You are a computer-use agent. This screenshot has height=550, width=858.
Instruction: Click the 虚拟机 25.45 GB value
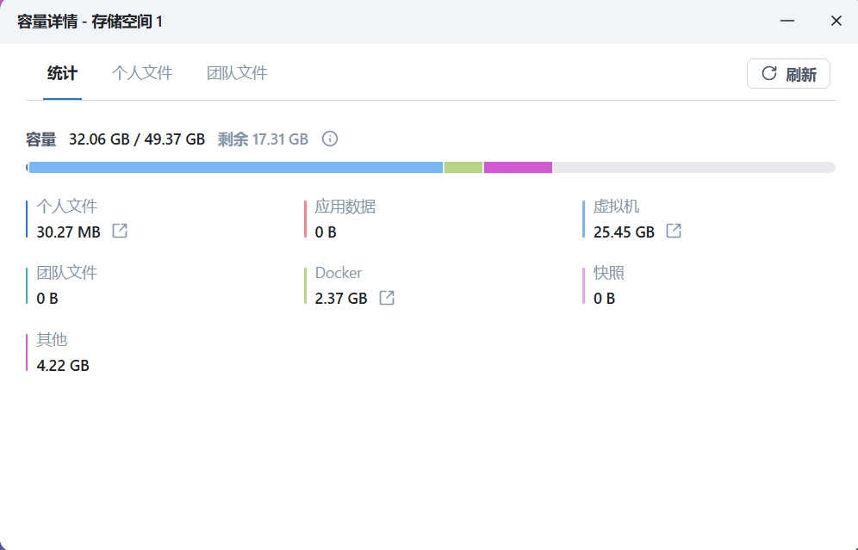point(624,232)
